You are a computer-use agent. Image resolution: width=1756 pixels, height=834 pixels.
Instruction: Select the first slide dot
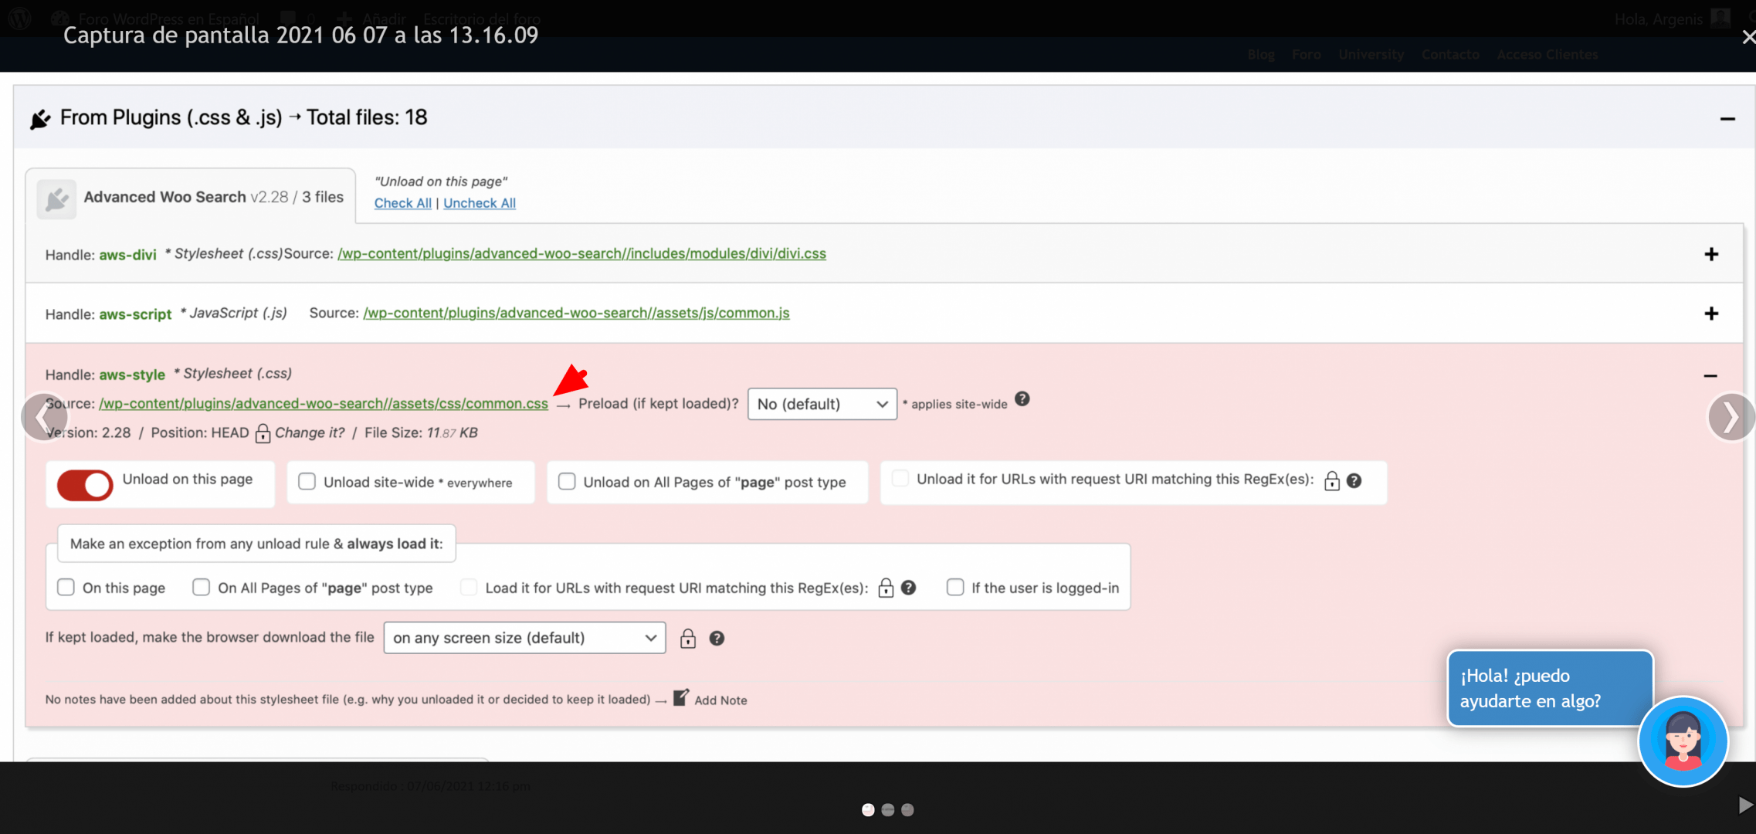tap(868, 809)
